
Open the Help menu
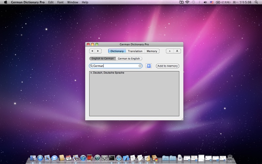(85, 2)
